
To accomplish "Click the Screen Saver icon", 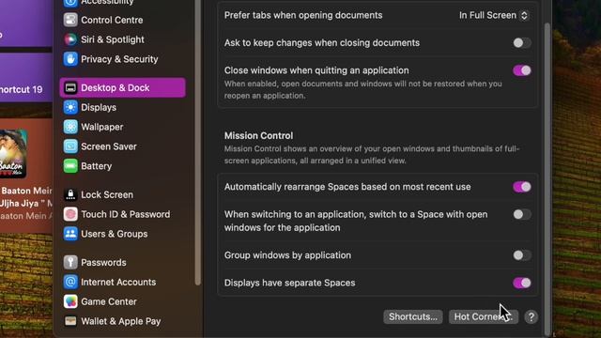I will [70, 146].
